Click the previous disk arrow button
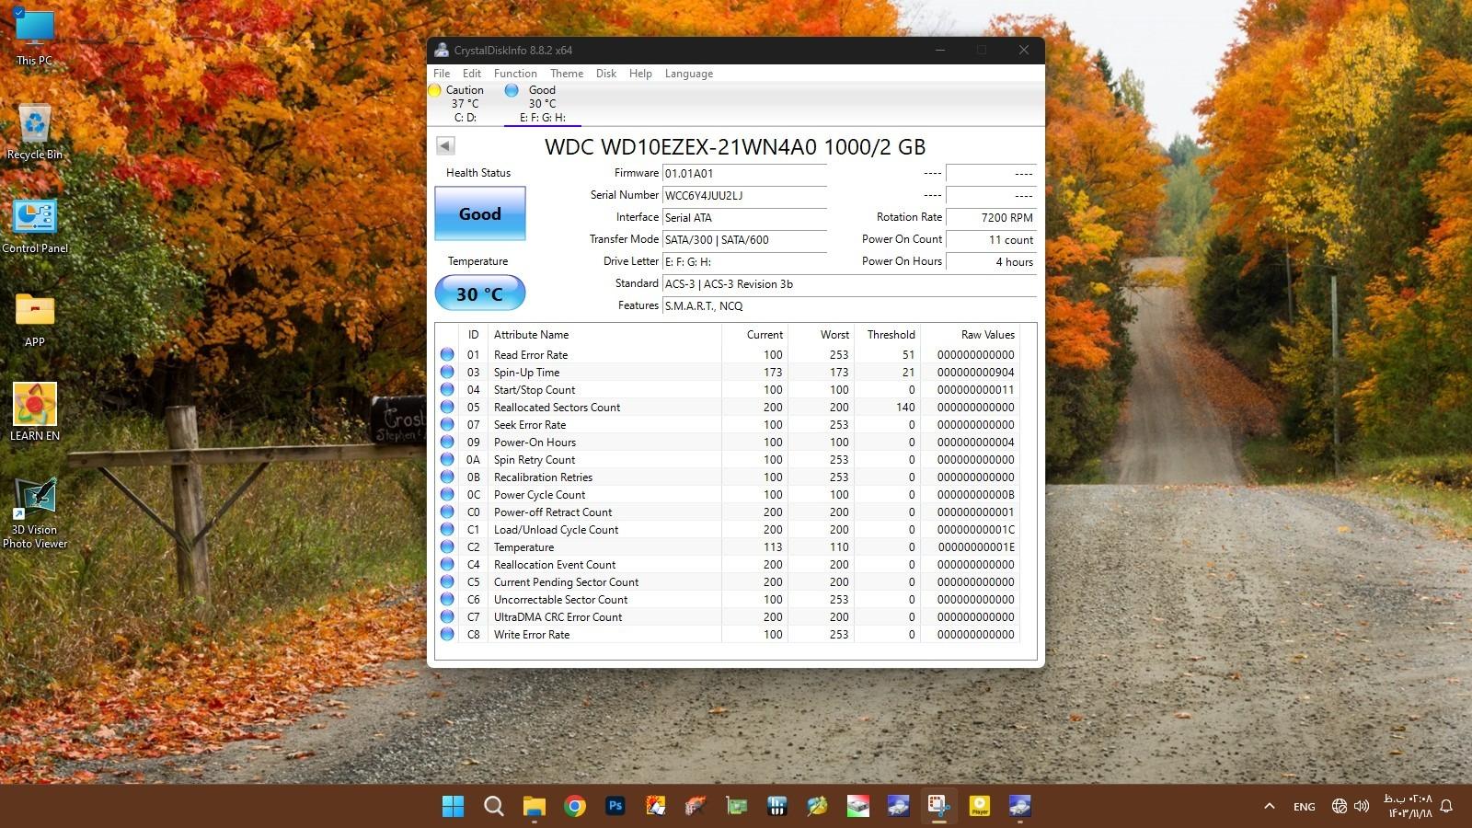The width and height of the screenshot is (1472, 828). pyautogui.click(x=445, y=145)
